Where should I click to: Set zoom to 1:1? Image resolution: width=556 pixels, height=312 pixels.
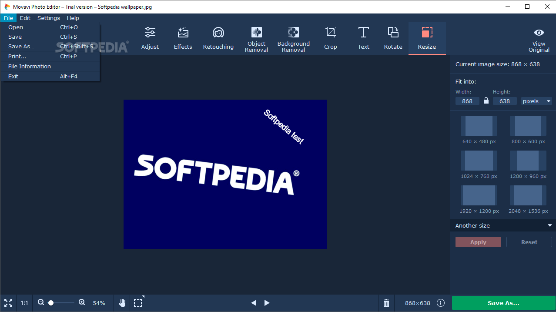click(x=24, y=303)
